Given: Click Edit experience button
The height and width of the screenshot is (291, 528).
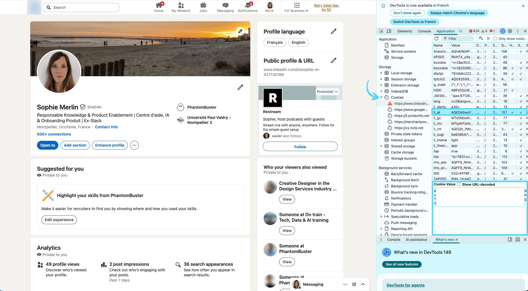Looking at the screenshot, I should coord(59,220).
